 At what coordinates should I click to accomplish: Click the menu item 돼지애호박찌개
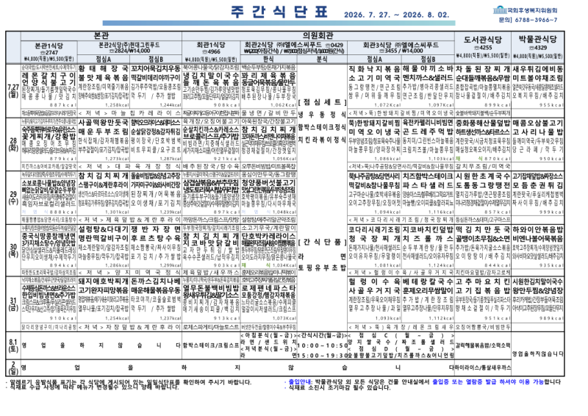pyautogui.click(x=103, y=281)
